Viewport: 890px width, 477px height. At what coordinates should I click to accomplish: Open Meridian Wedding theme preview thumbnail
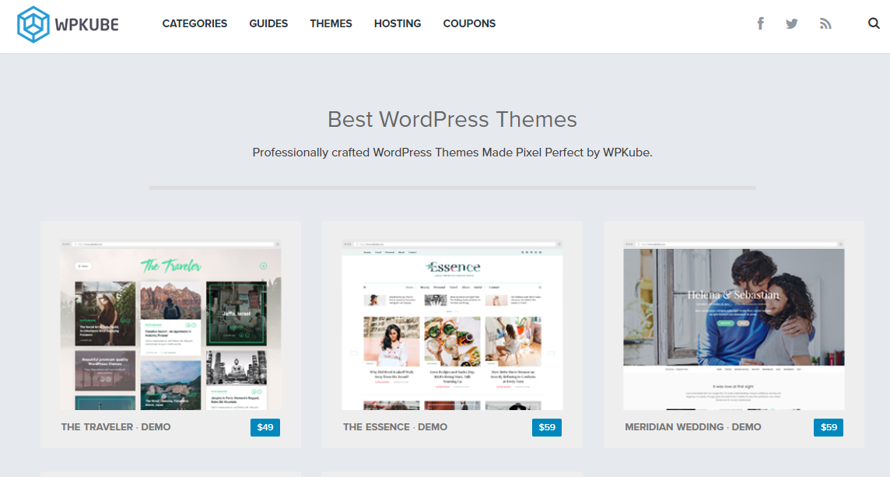(734, 324)
